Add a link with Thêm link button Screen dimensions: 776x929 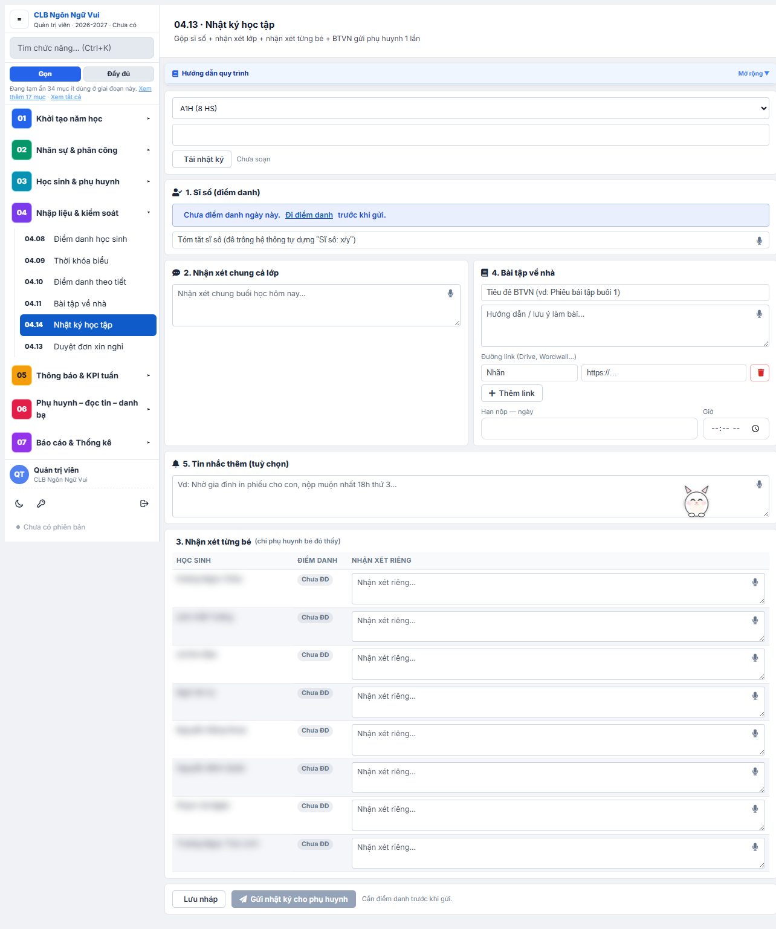(x=512, y=393)
